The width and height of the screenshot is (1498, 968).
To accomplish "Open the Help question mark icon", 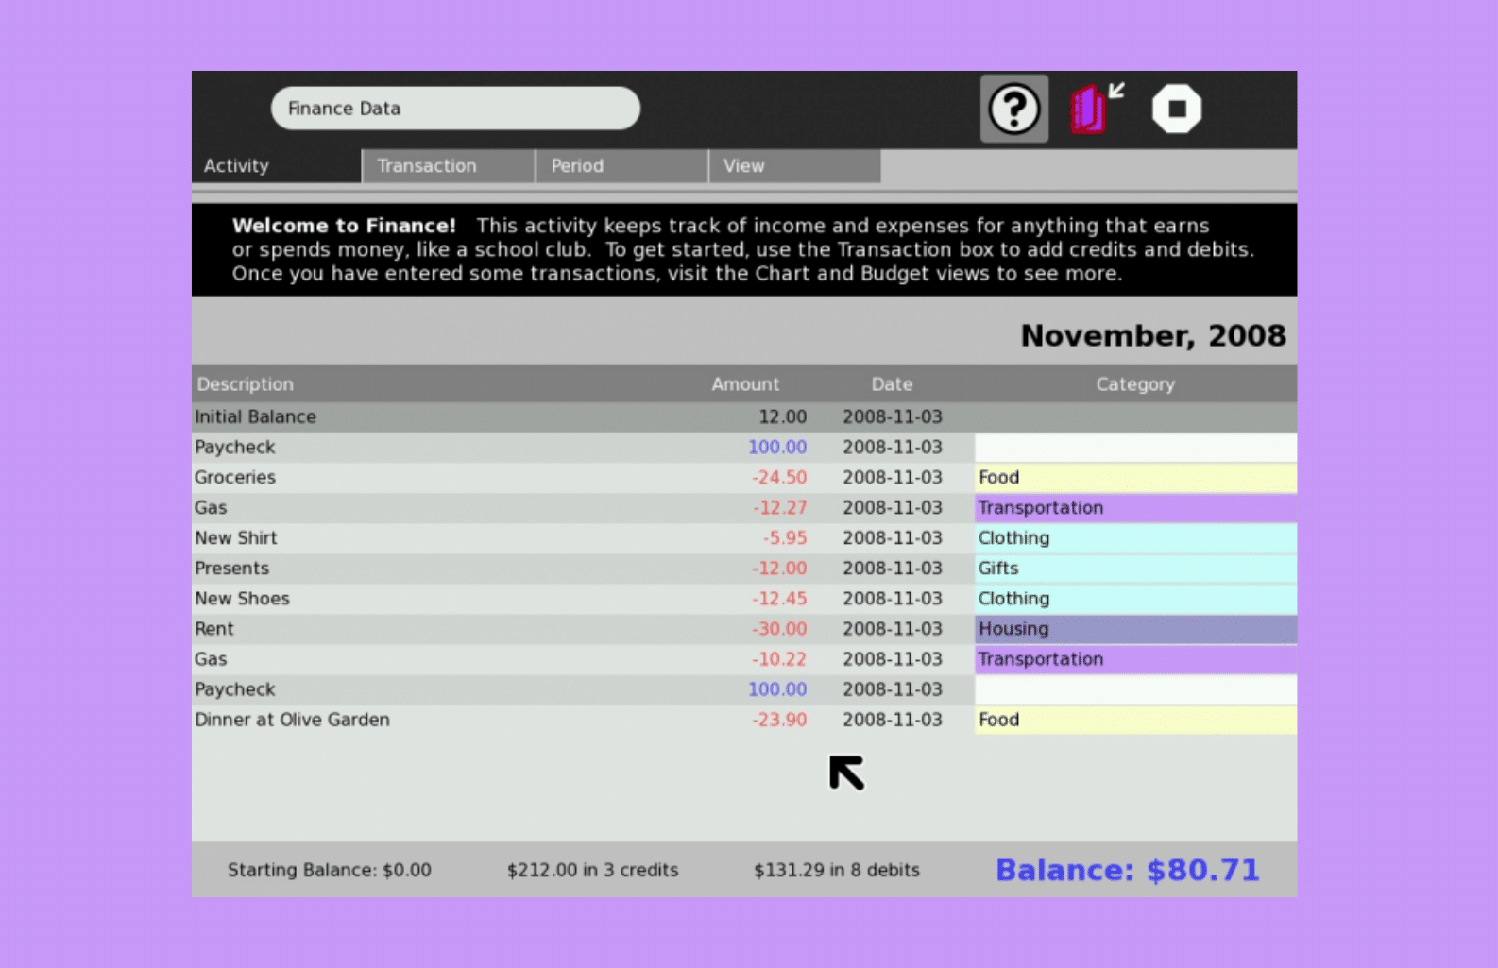I will (1013, 109).
